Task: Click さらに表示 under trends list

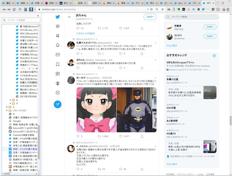Action: click(171, 164)
